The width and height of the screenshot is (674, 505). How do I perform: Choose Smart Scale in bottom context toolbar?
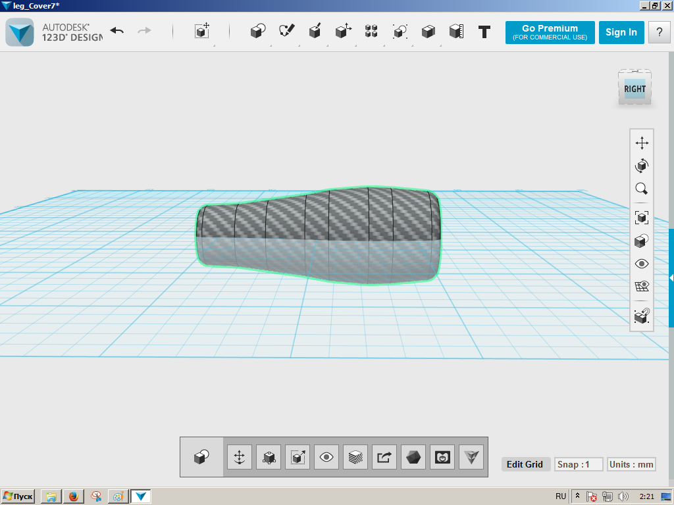tap(269, 457)
